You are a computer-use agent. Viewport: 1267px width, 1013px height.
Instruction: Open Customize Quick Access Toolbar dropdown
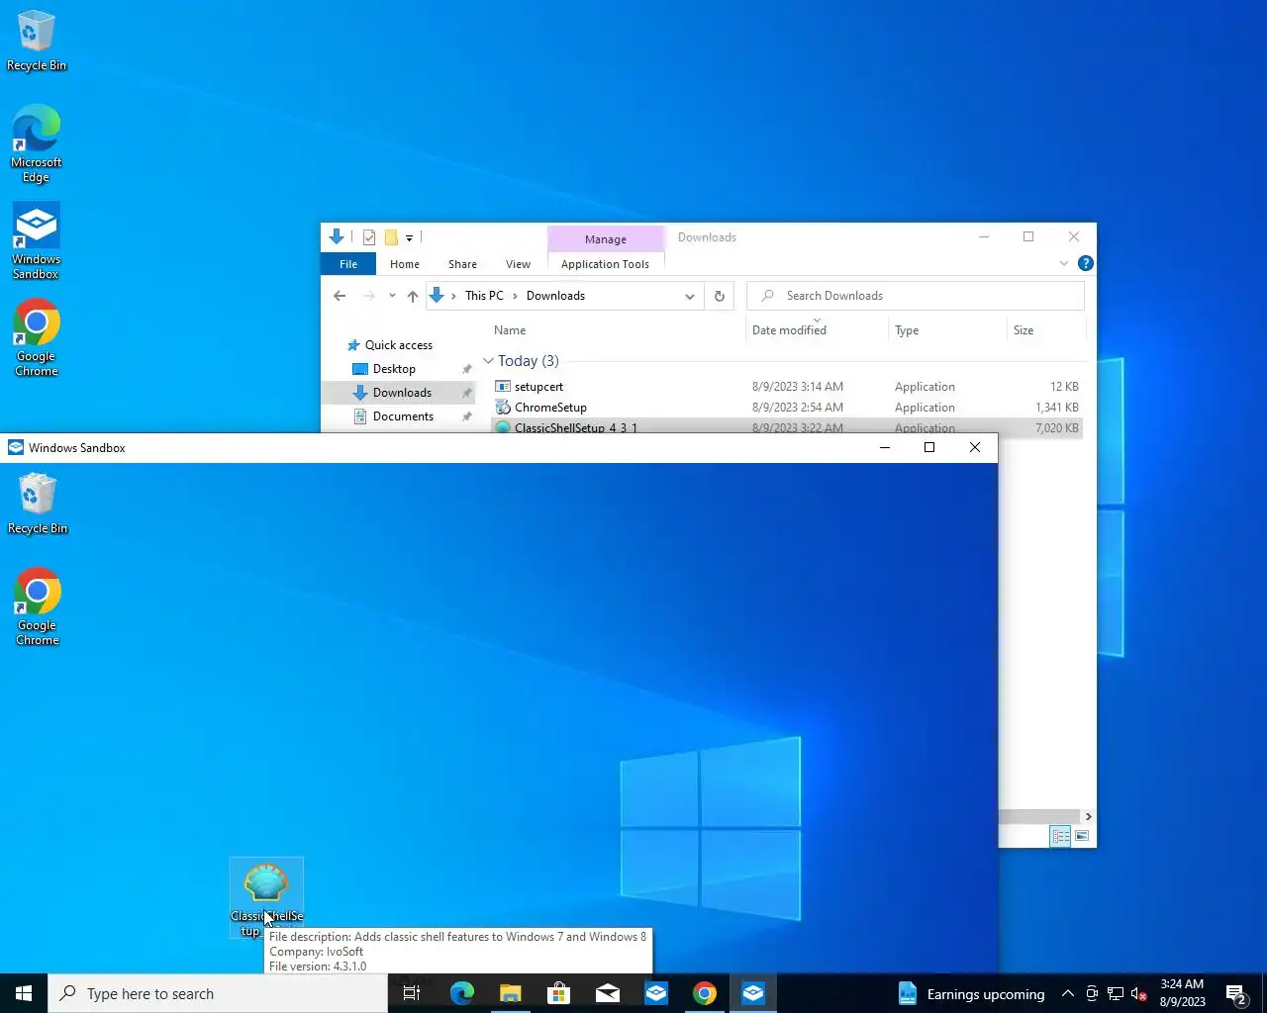click(x=409, y=237)
